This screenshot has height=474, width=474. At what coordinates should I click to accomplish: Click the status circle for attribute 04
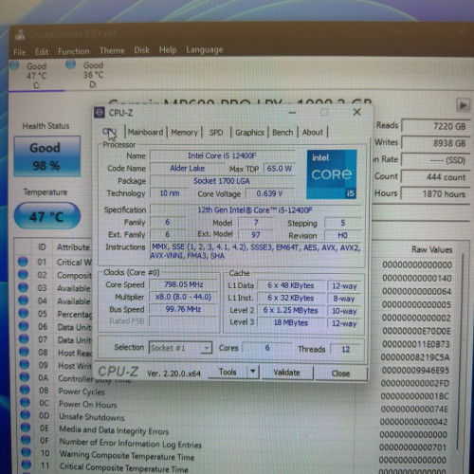pos(24,301)
